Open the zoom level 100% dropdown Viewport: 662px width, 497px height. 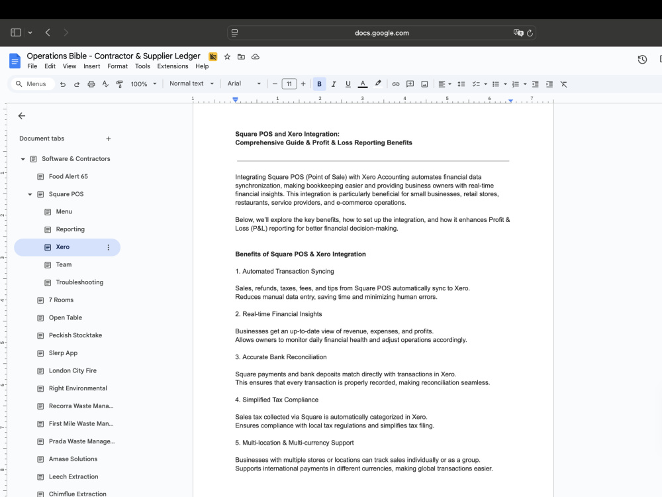144,84
